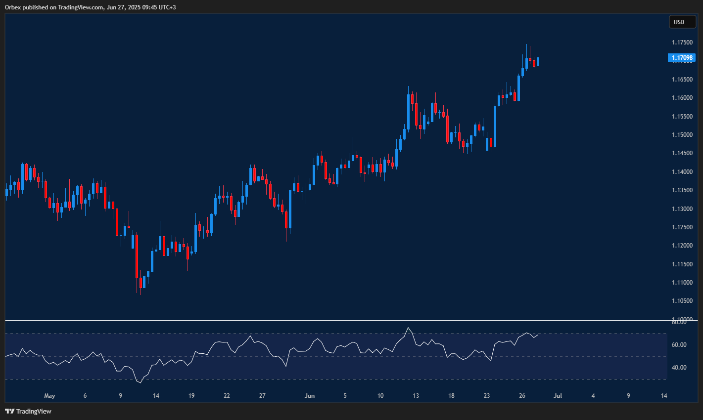Viewport: 703px width, 420px height.
Task: Click the 60.00 RSI gridline label
Action: (679, 344)
